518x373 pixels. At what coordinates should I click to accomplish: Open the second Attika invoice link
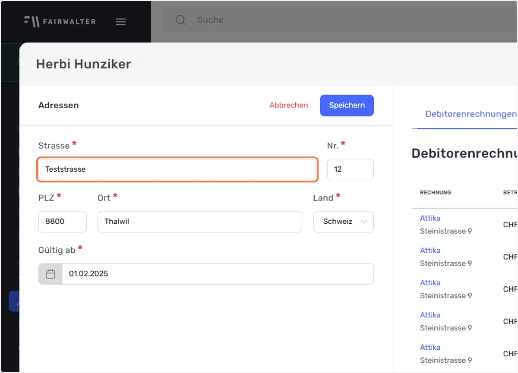click(x=430, y=251)
